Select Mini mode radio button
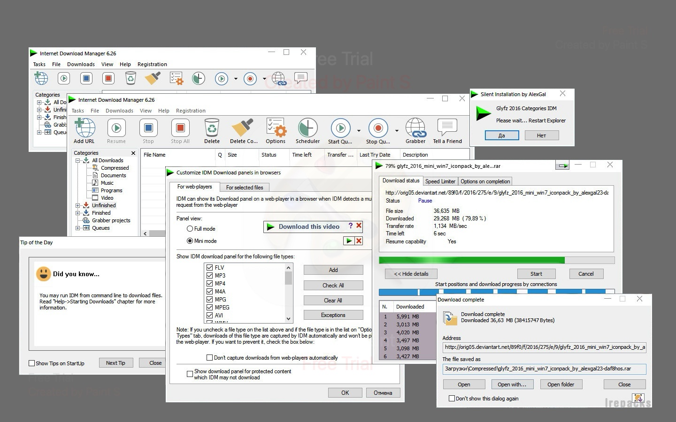The width and height of the screenshot is (676, 422). coord(190,241)
